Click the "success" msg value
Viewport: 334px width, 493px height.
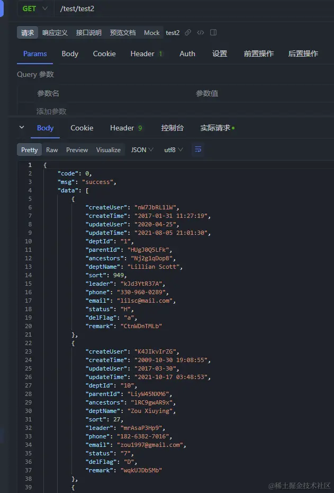97,182
